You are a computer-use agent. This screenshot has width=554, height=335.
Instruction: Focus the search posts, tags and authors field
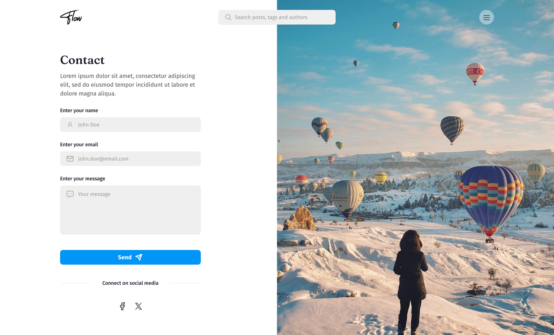tap(277, 17)
